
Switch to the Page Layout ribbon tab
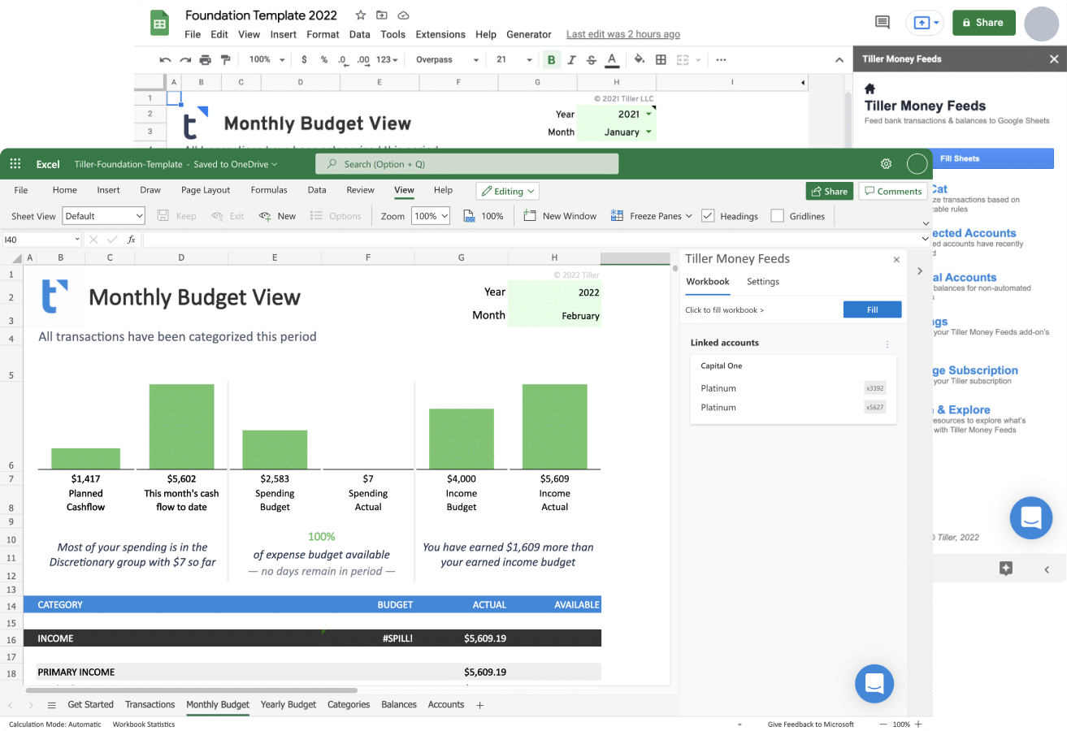[206, 190]
